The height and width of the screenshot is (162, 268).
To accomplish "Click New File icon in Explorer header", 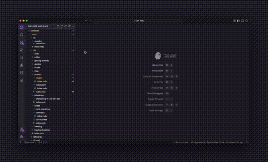I will pyautogui.click(x=58, y=26).
